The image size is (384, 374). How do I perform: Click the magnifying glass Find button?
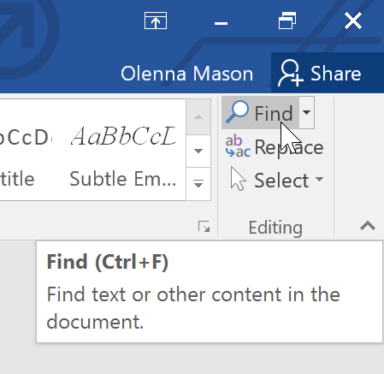tap(260, 113)
